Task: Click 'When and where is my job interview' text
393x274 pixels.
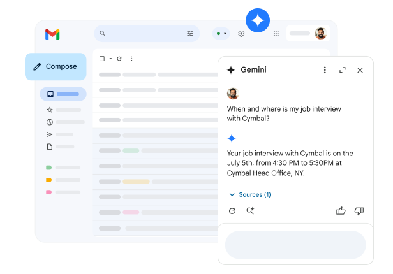Action: pos(284,109)
